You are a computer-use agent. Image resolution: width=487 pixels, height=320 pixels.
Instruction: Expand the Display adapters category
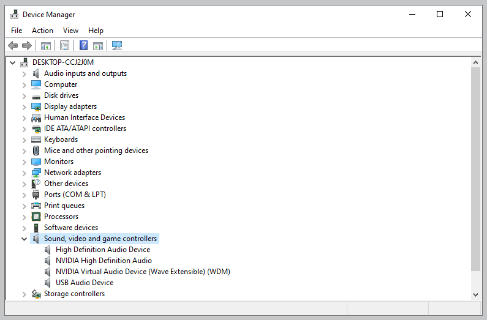[25, 107]
